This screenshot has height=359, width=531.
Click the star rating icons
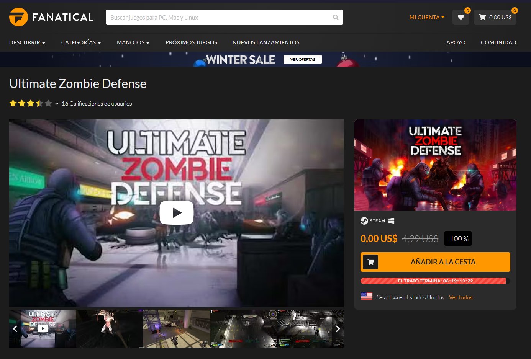(x=31, y=103)
